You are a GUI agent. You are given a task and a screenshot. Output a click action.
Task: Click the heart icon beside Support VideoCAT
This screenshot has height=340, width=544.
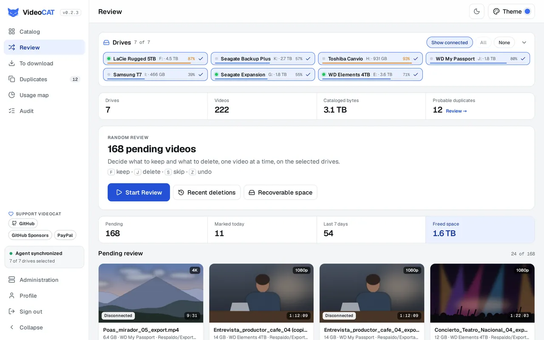click(x=11, y=214)
